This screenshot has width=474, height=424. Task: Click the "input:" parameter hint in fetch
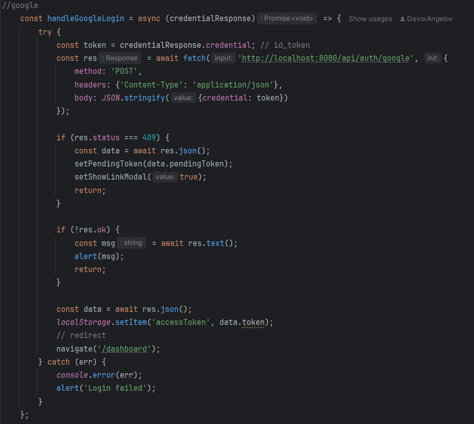(x=223, y=58)
